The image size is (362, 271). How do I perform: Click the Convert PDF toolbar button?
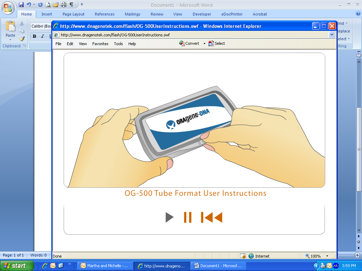pyautogui.click(x=189, y=43)
